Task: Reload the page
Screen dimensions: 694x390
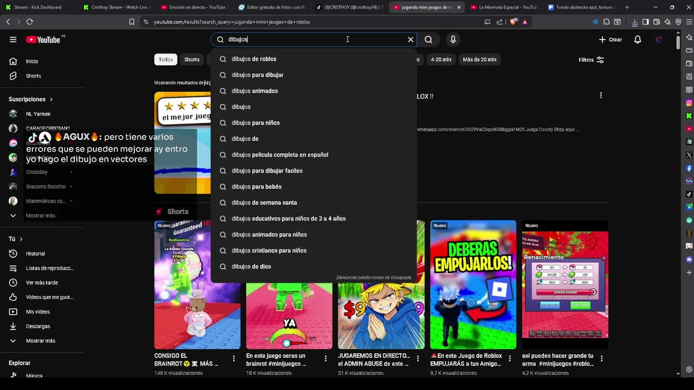Action: (29, 22)
